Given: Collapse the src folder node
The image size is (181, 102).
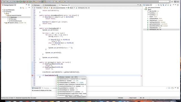Looking at the screenshot, I should coord(5,14).
